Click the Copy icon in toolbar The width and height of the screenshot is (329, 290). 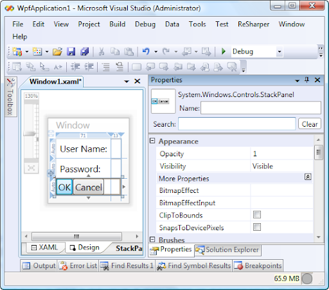[115, 51]
